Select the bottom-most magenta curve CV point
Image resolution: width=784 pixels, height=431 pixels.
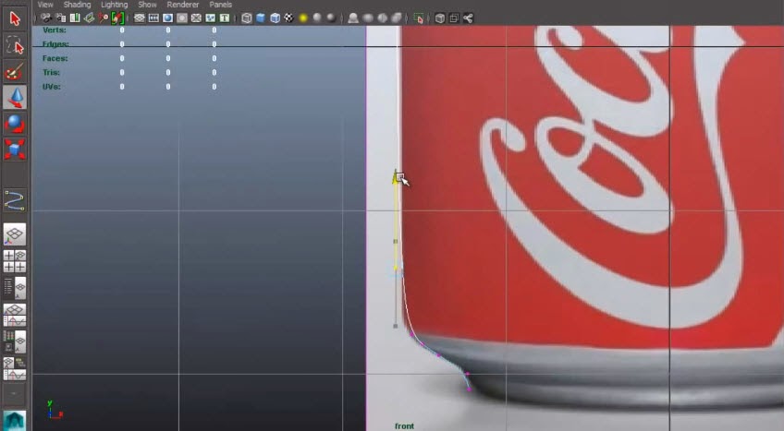[469, 389]
